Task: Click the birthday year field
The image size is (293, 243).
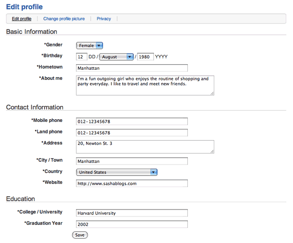Action: [146, 57]
